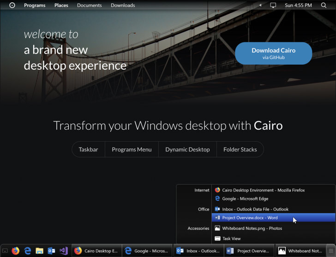Screen dimensions: 336x257
Task: Launch Visual Studio from quick launch
Action: (64, 251)
